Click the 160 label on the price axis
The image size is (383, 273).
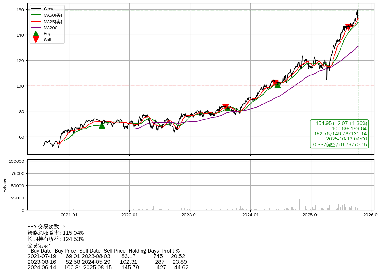click(21, 10)
